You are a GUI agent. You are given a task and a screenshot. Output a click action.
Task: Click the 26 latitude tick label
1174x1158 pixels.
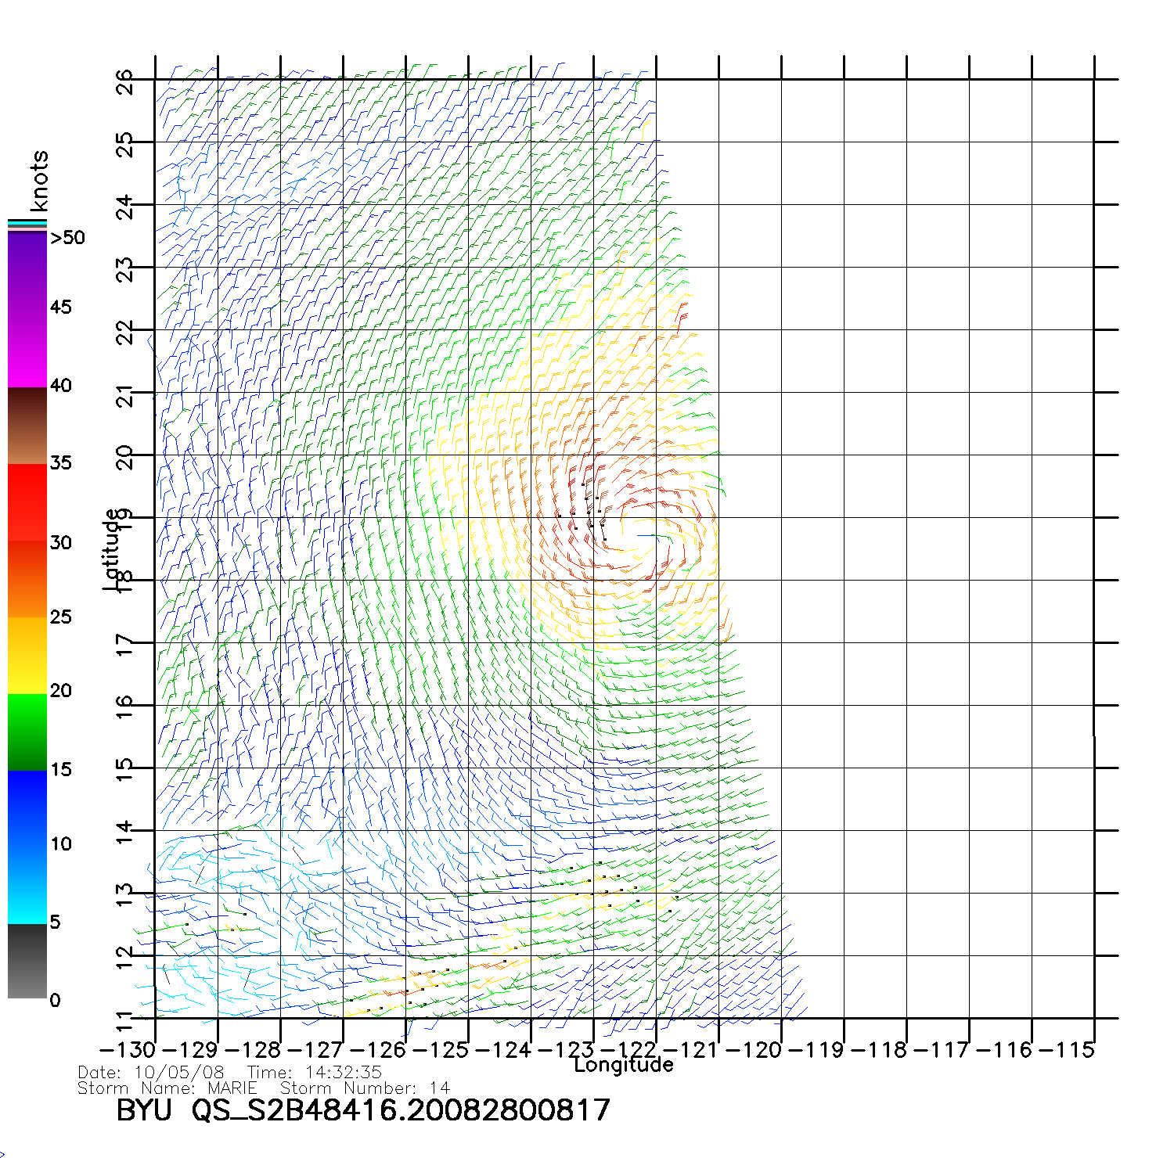(x=125, y=82)
